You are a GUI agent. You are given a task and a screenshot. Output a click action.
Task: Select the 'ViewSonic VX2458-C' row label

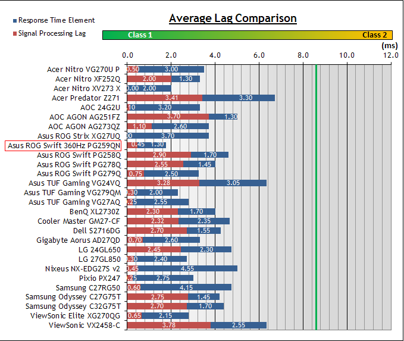click(84, 326)
